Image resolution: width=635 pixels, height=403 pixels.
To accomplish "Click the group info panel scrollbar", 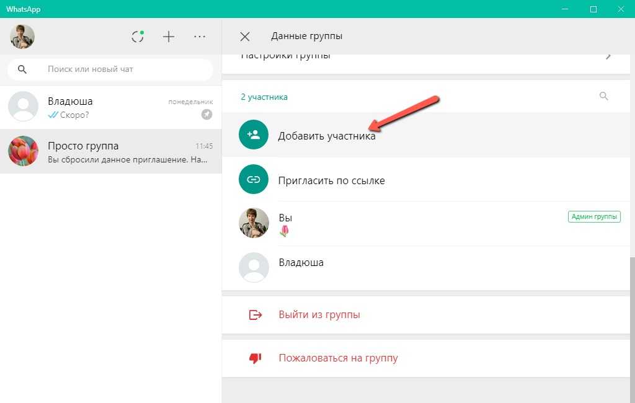I will 632,310.
